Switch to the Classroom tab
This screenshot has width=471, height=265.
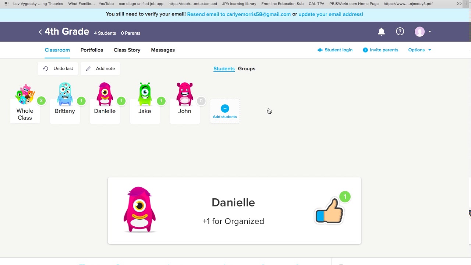57,50
